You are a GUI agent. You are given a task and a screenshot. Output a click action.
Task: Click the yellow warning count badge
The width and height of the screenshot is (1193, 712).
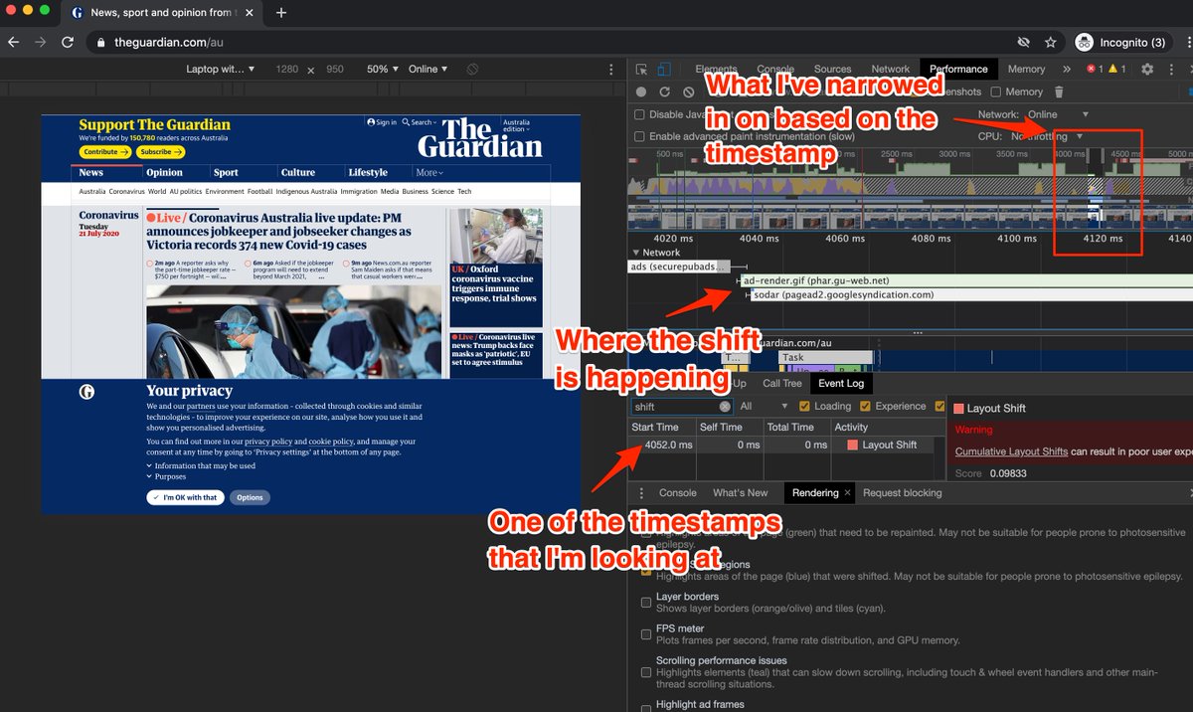point(1117,70)
